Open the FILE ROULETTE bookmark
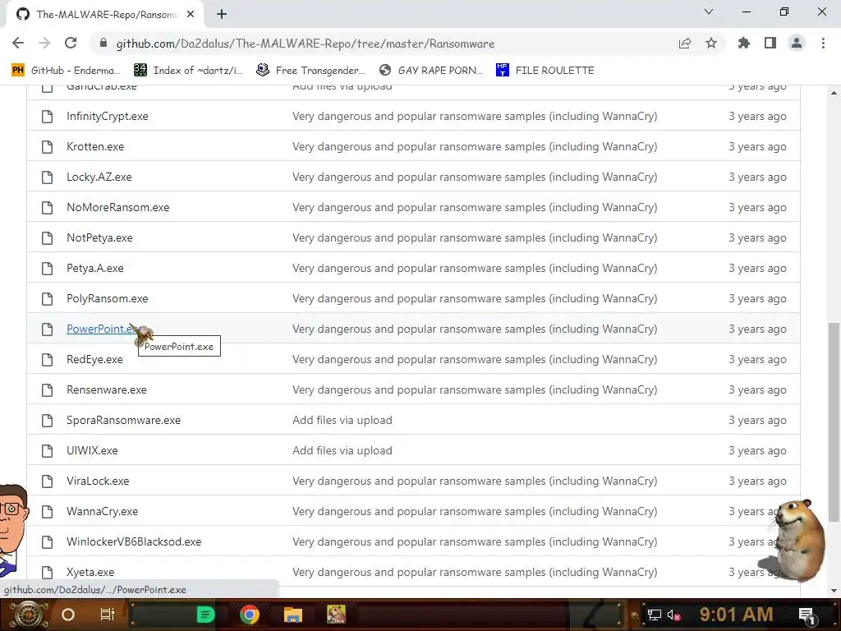 [x=545, y=71]
